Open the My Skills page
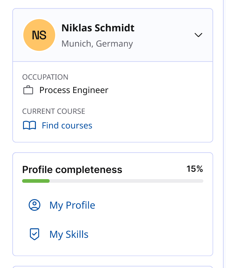 point(69,234)
